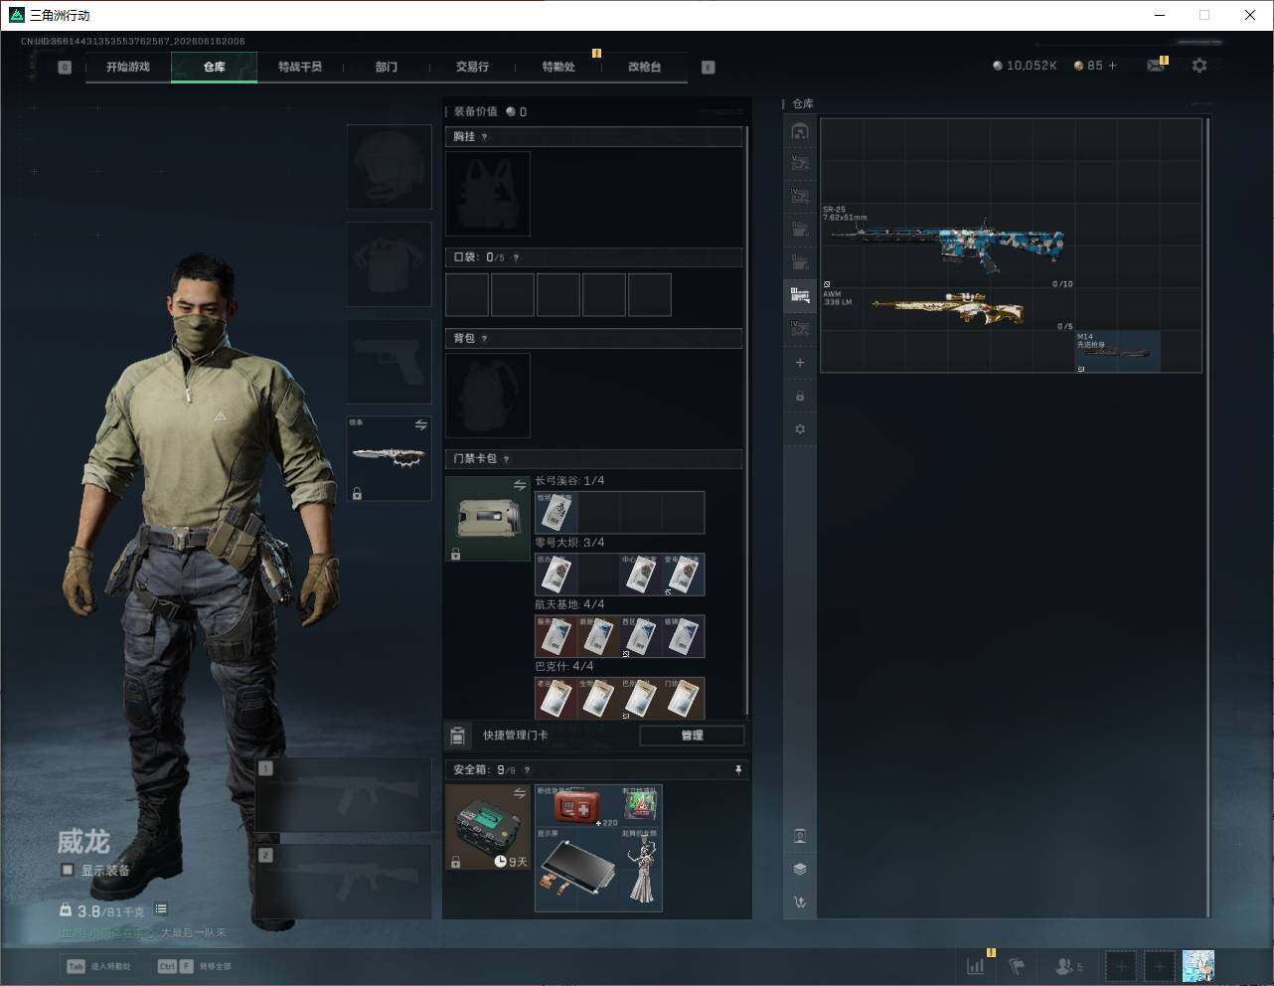Open the help icon next to 胸挂
This screenshot has height=986, width=1274.
pyautogui.click(x=484, y=137)
